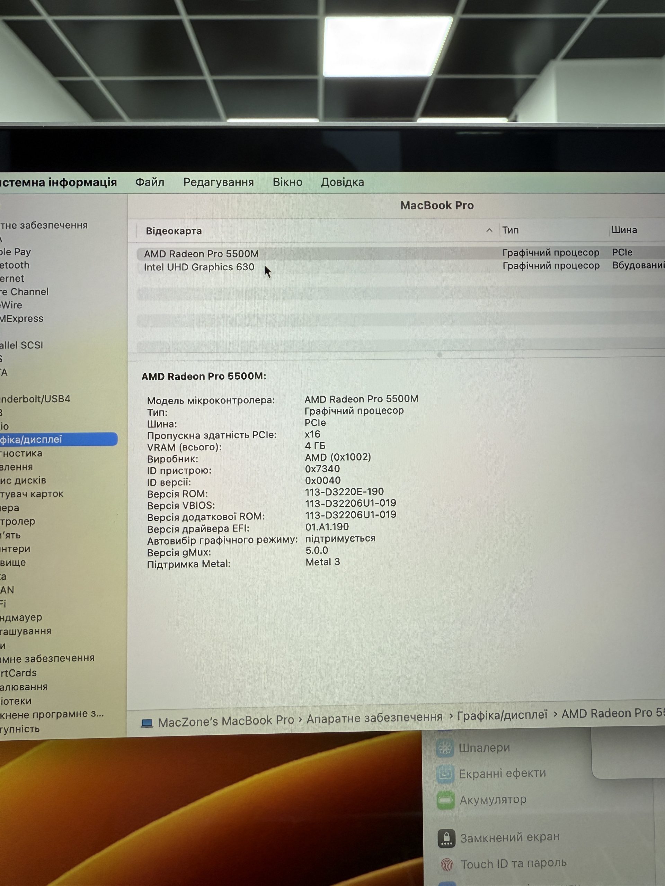The height and width of the screenshot is (886, 665).
Task: Click the ROM version 113-D3220E-190
Action: (x=344, y=491)
